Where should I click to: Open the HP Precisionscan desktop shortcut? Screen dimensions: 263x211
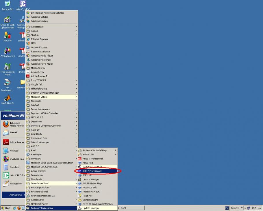[x=8, y=85]
